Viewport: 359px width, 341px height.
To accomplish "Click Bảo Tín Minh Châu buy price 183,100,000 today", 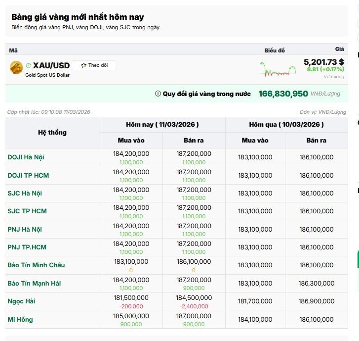I will click(x=131, y=262).
